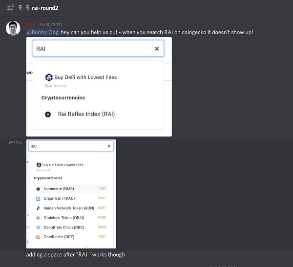Viewport: 293px width, 267px height.
Task: Click the rai-round2 channel hash icon
Action: click(10, 8)
